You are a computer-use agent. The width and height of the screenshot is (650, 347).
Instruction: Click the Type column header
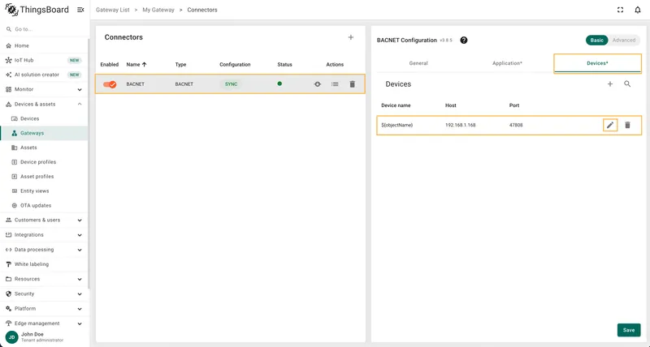(x=180, y=65)
